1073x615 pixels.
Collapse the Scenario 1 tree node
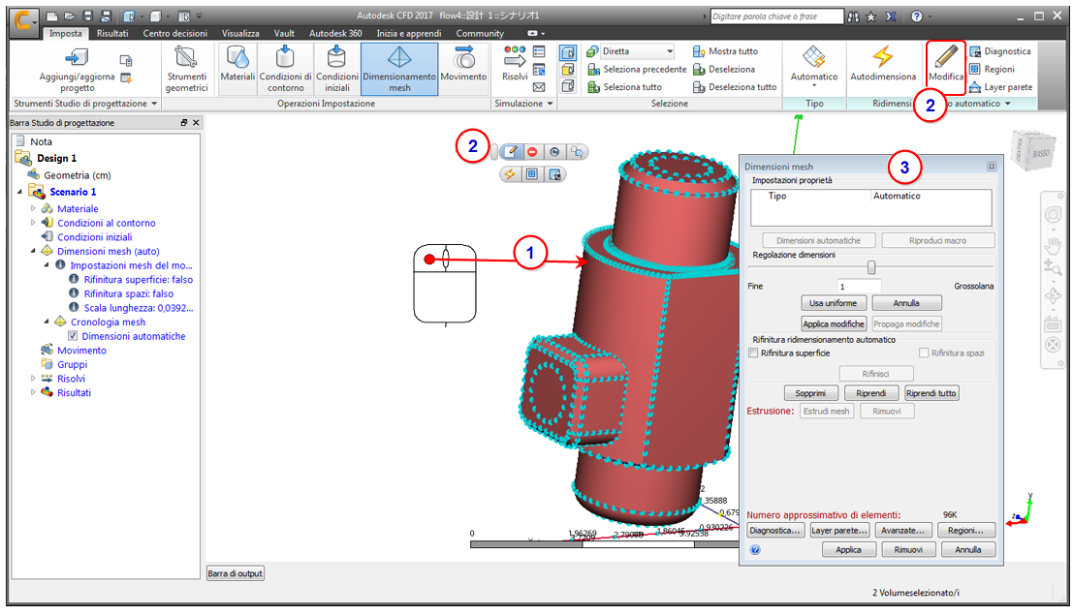click(x=19, y=192)
